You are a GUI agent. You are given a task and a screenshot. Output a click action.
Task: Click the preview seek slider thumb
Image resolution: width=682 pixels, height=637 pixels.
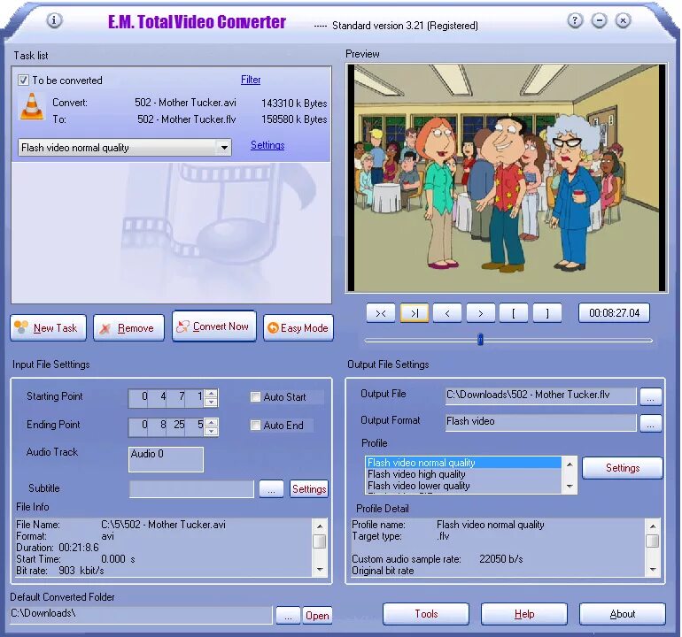click(481, 340)
